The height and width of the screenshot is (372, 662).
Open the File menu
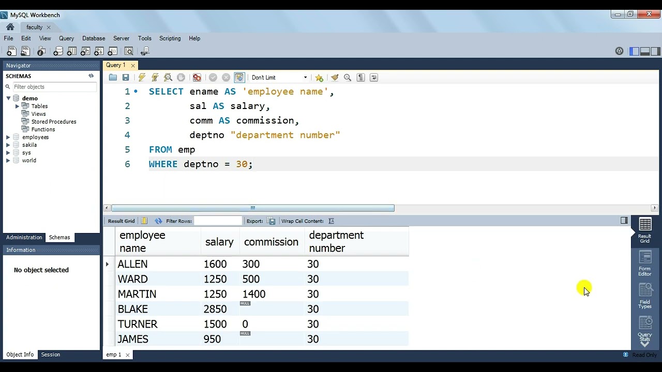[9, 38]
